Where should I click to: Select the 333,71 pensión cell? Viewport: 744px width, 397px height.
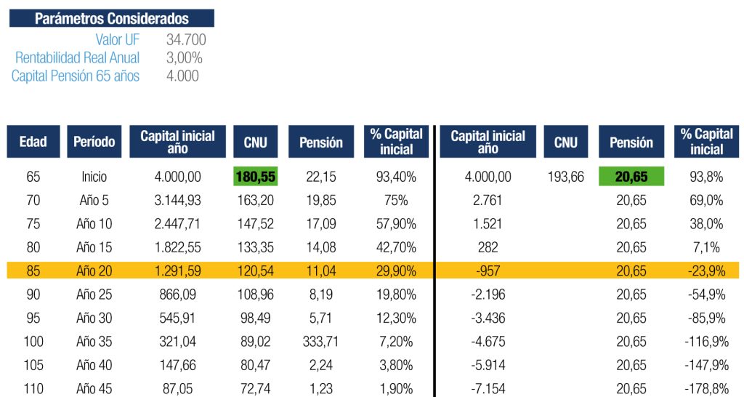point(321,342)
